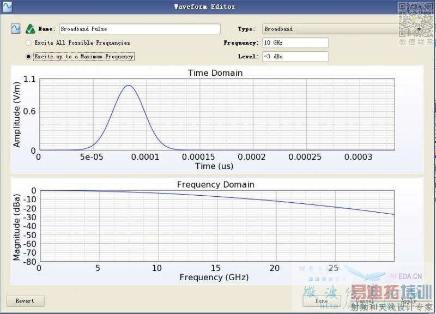The height and width of the screenshot is (314, 436).
Task: Click the Cancel button
Action: 365,301
